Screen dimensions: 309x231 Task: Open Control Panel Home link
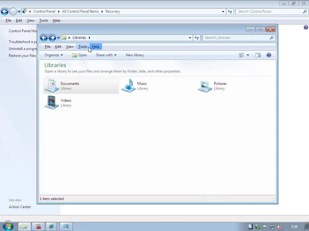(23, 31)
